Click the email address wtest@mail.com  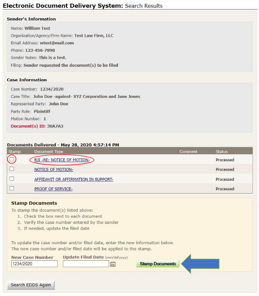click(x=56, y=43)
